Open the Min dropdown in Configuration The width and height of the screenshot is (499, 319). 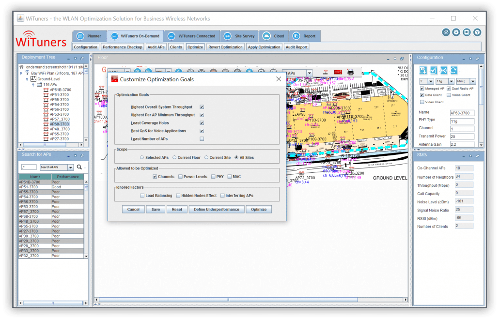pyautogui.click(x=473, y=81)
